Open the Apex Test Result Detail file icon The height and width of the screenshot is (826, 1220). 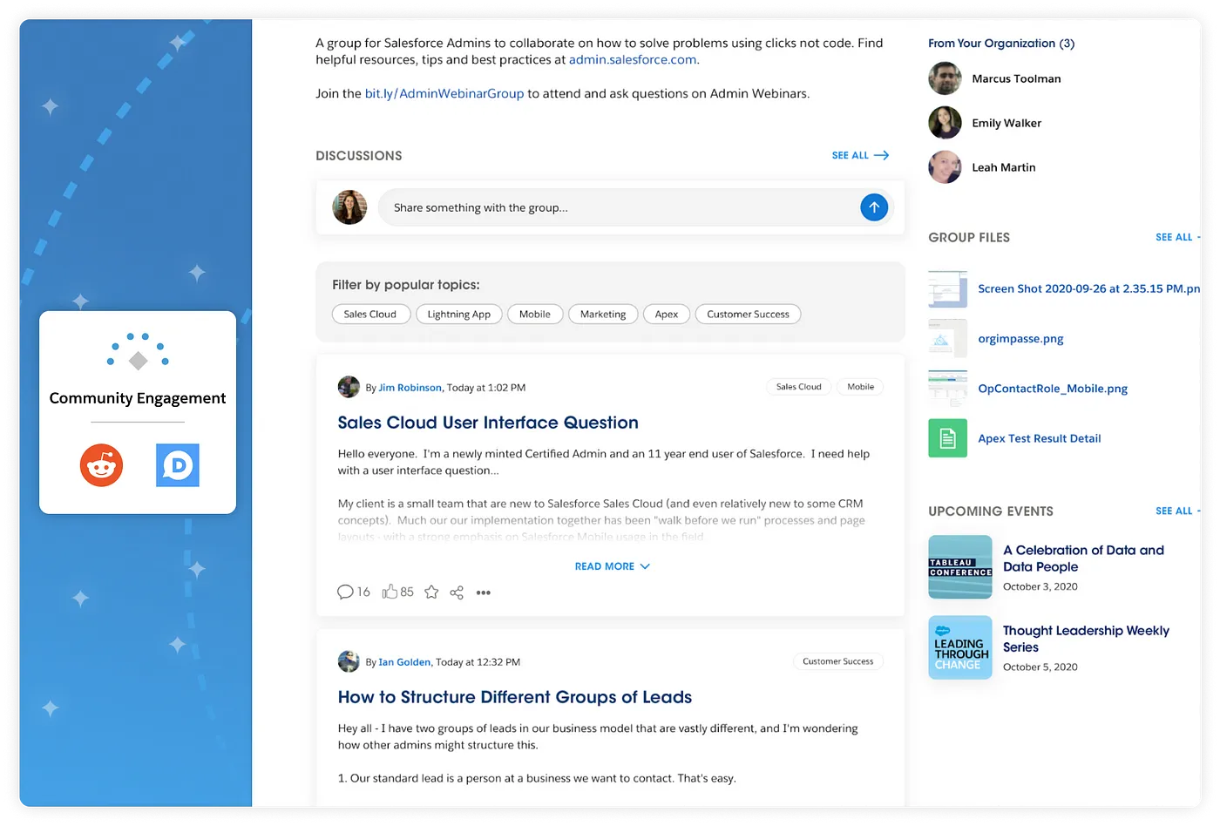pos(948,438)
